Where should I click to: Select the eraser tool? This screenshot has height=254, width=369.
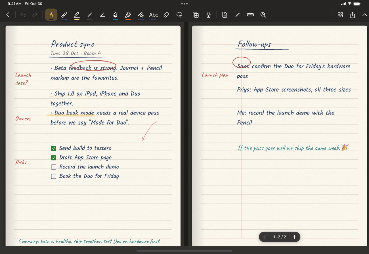pyautogui.click(x=167, y=15)
